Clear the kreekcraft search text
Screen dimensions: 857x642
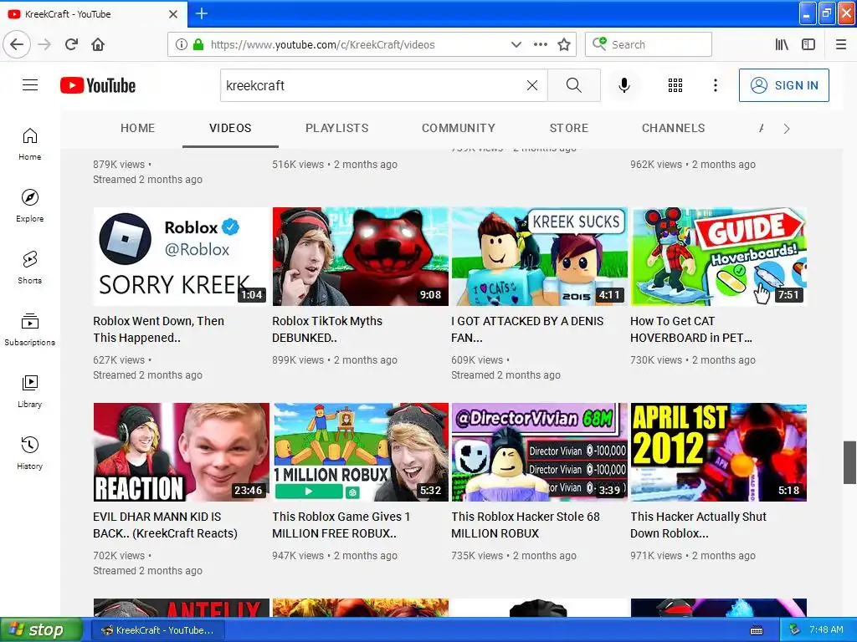point(531,85)
